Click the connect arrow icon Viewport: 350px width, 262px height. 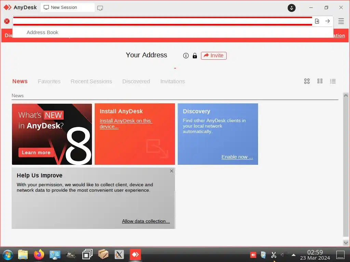[327, 21]
